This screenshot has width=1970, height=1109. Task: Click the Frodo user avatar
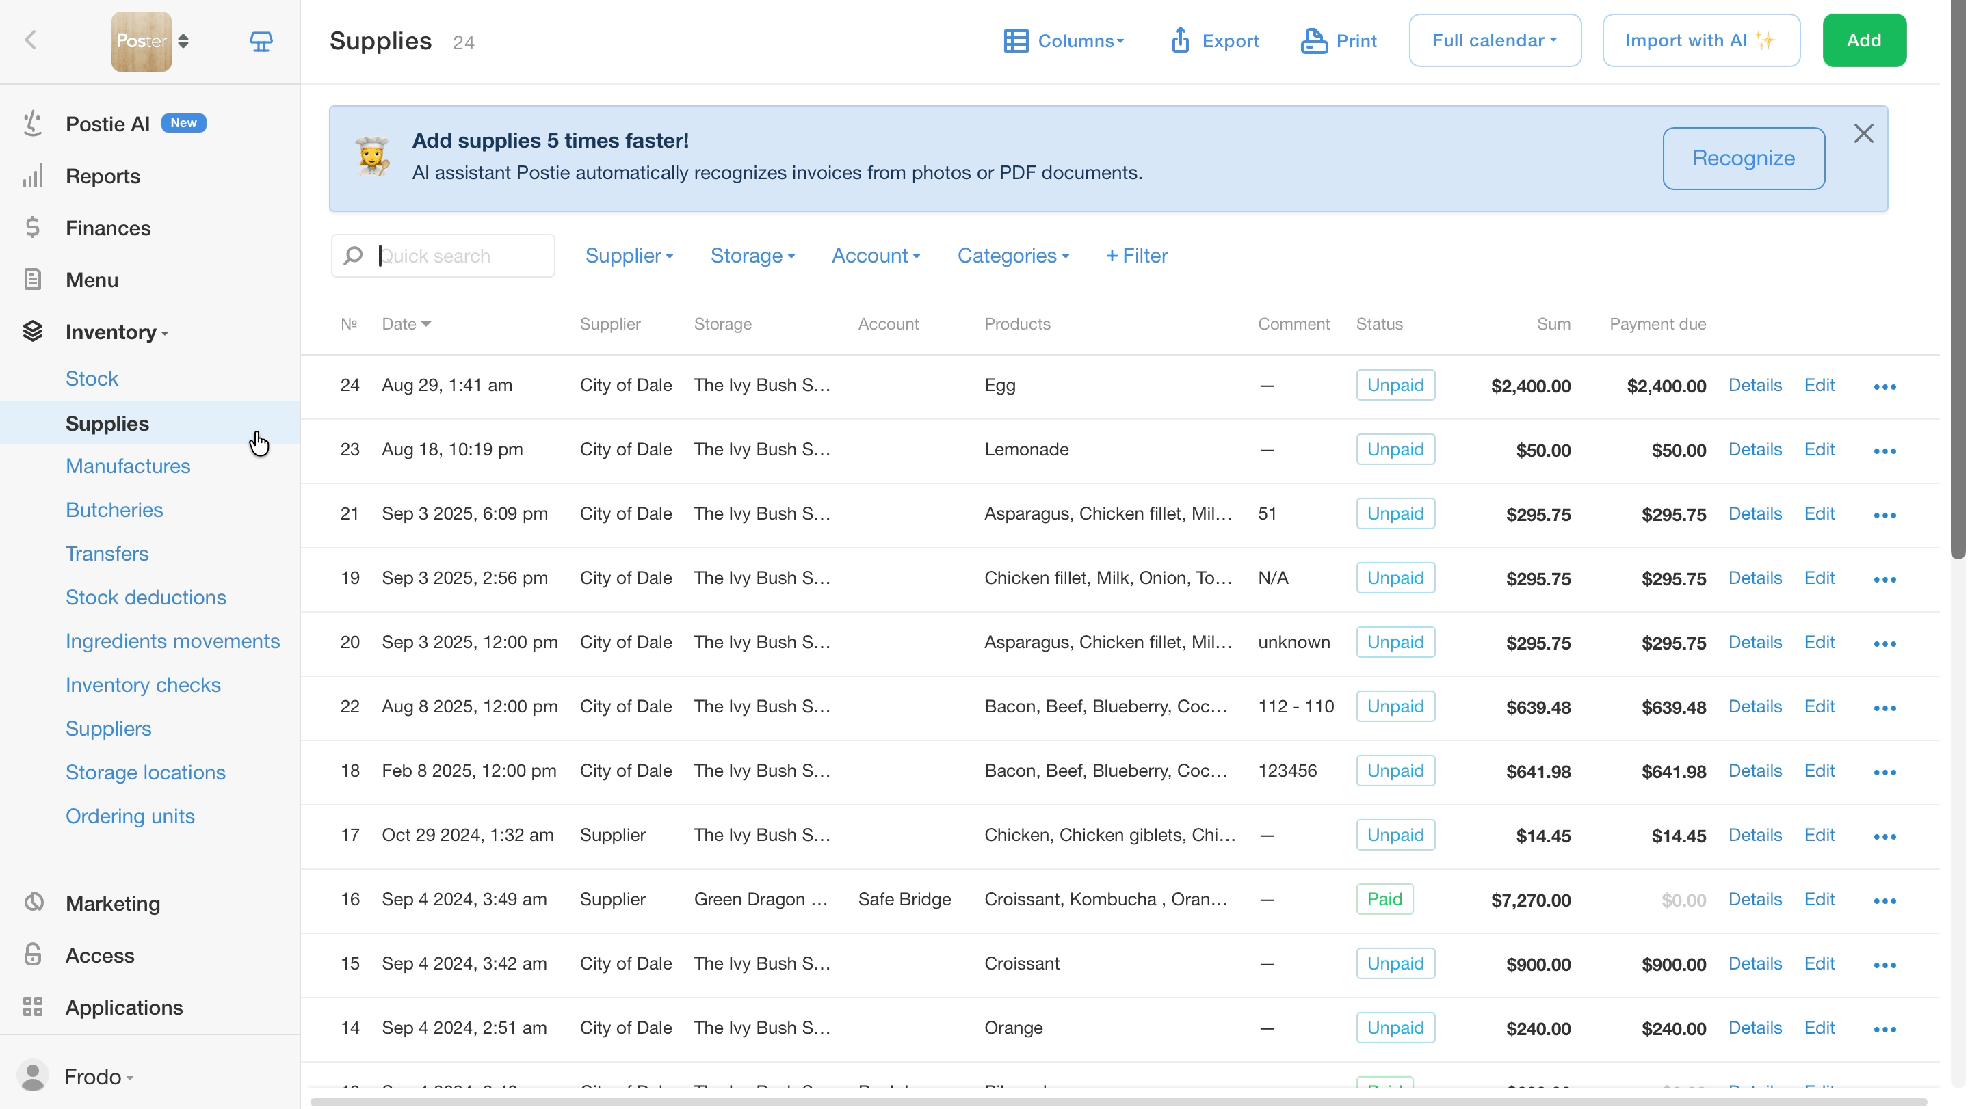[33, 1076]
